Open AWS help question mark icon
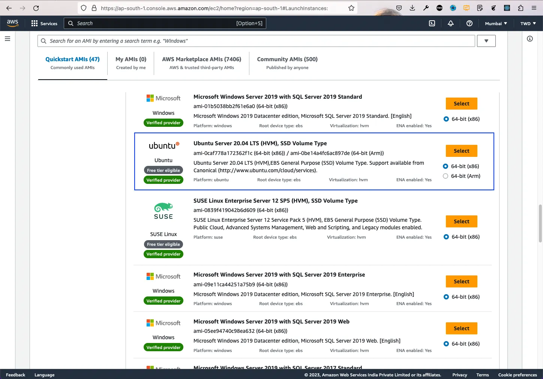 (469, 23)
